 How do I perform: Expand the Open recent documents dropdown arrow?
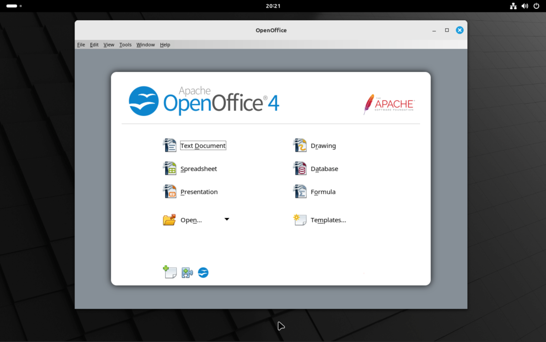pos(227,219)
